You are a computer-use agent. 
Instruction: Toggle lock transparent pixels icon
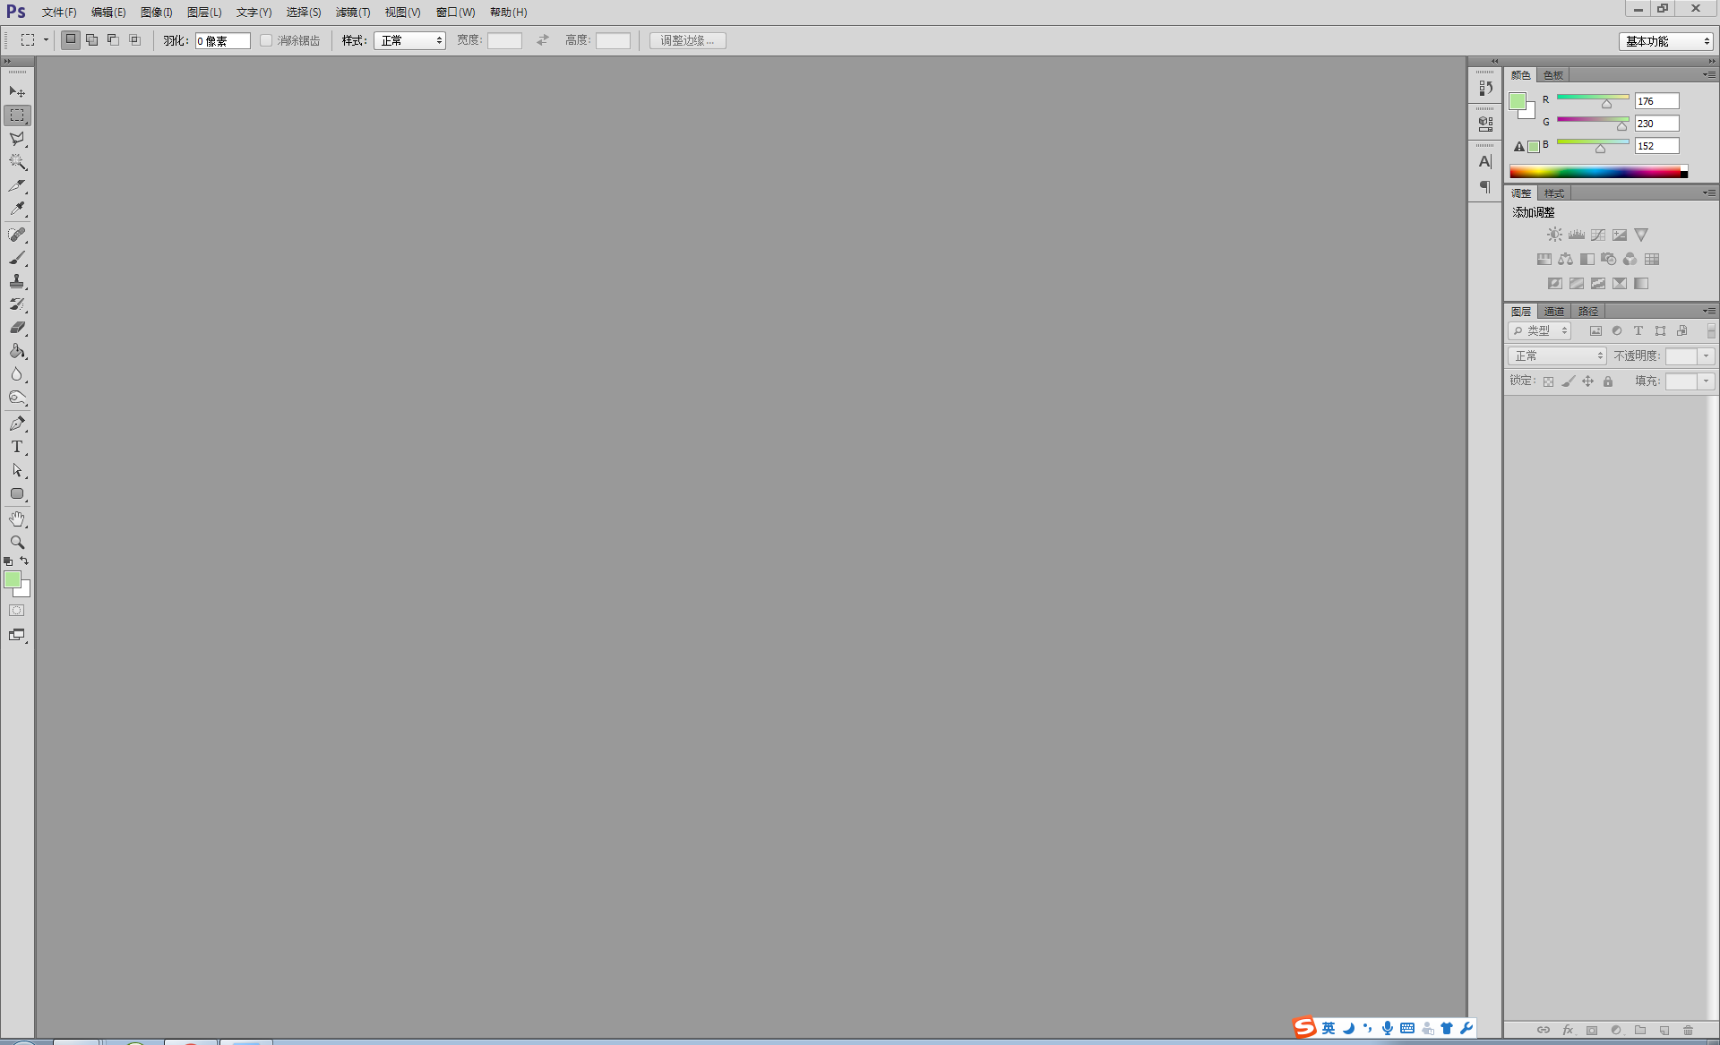click(1548, 381)
